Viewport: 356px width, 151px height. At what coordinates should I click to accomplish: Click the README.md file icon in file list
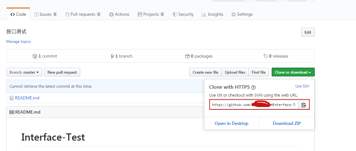click(x=12, y=98)
